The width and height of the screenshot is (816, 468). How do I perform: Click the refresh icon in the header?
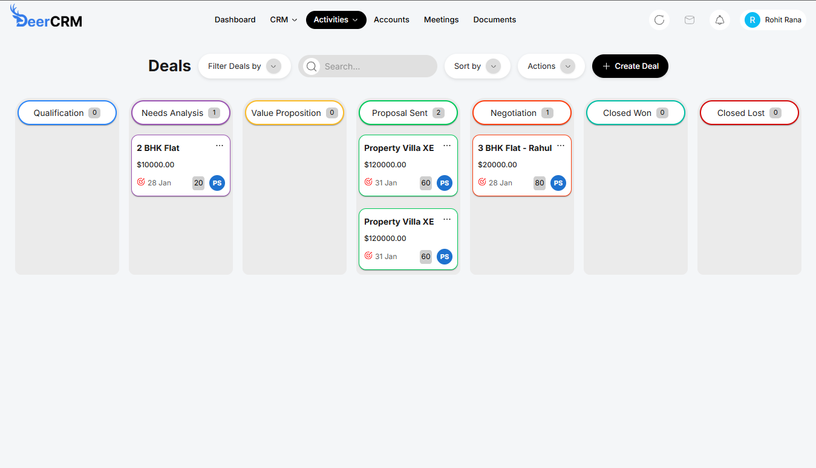click(659, 20)
